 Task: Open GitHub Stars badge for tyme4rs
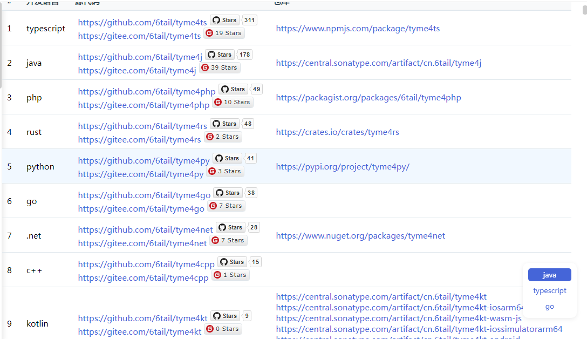224,124
